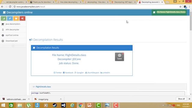Viewport: 192px width, 108px height.
Task: Open dropdown for JetBrains.dotPeek download
Action: (x=29, y=99)
